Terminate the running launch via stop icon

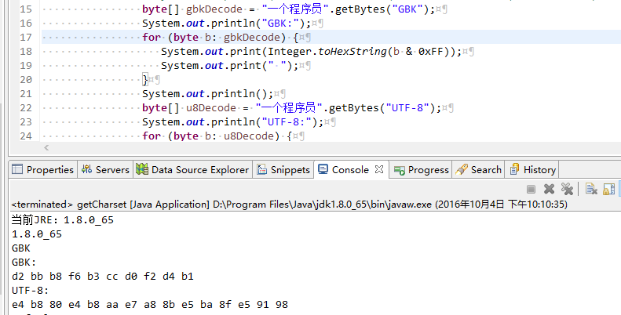pos(532,189)
